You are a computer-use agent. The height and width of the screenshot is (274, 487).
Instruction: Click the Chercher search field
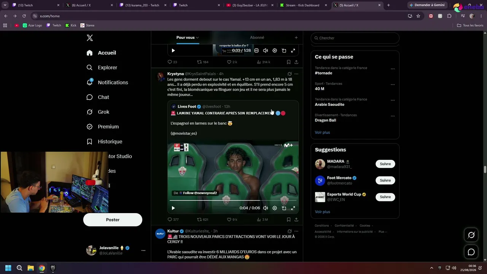pos(355,38)
